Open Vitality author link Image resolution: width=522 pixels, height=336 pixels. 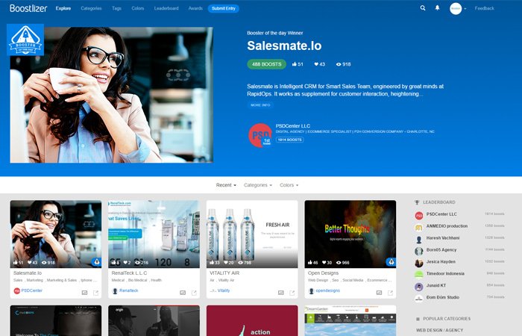tap(224, 290)
